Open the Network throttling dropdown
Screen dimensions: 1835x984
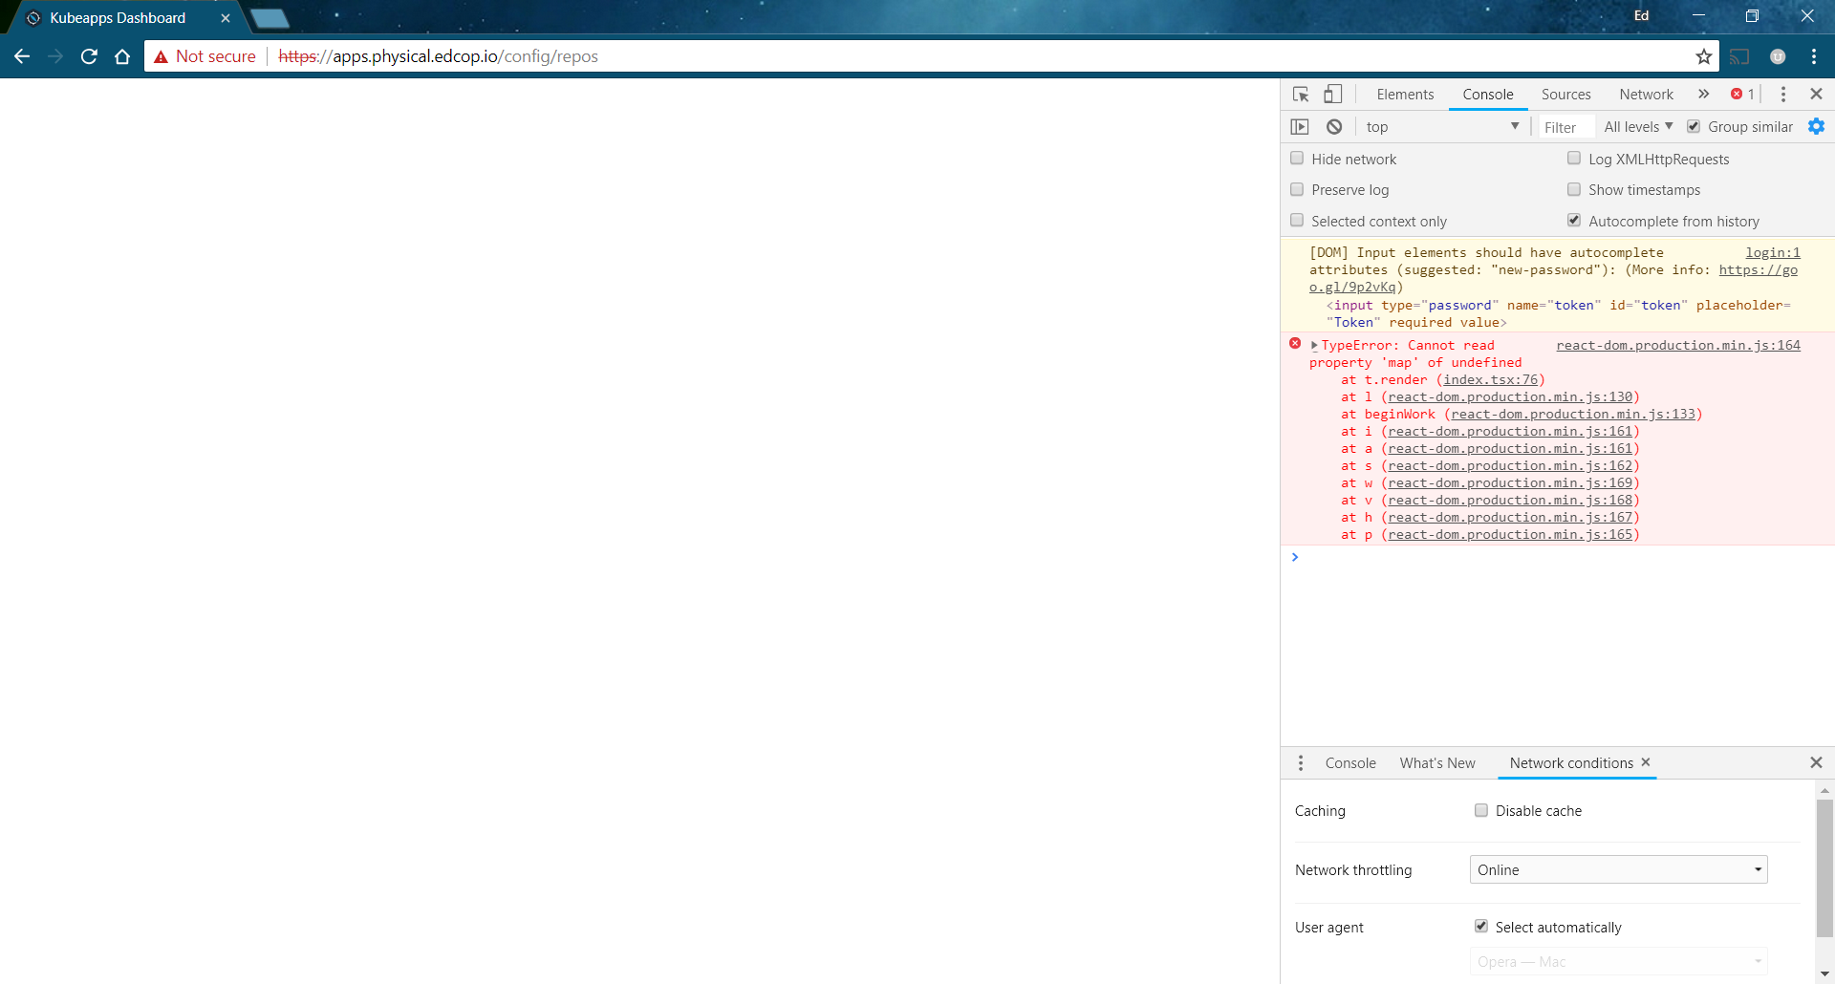coord(1618,869)
